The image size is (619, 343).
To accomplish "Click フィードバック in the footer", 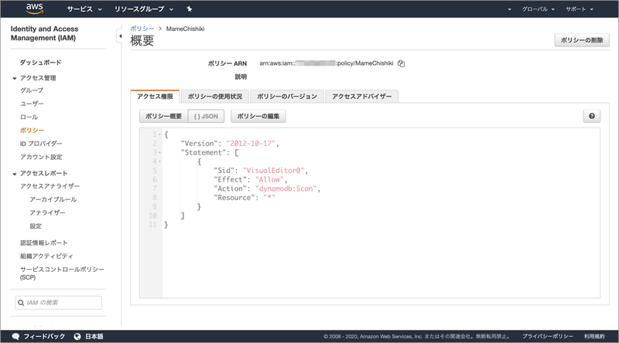I will [x=44, y=336].
